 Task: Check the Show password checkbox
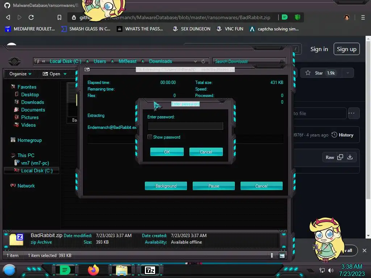coord(150,137)
